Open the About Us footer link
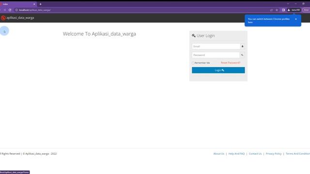This screenshot has height=174, width=310. pos(218,154)
